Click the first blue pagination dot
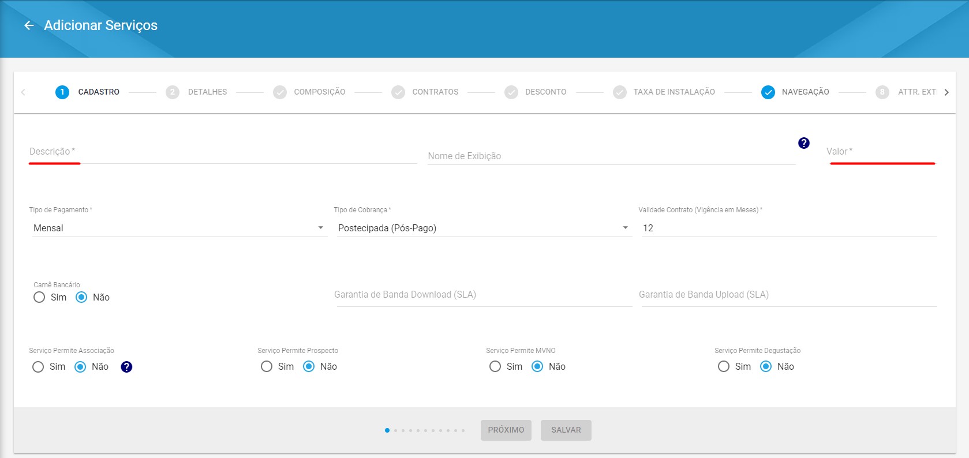The height and width of the screenshot is (458, 969). pyautogui.click(x=387, y=430)
